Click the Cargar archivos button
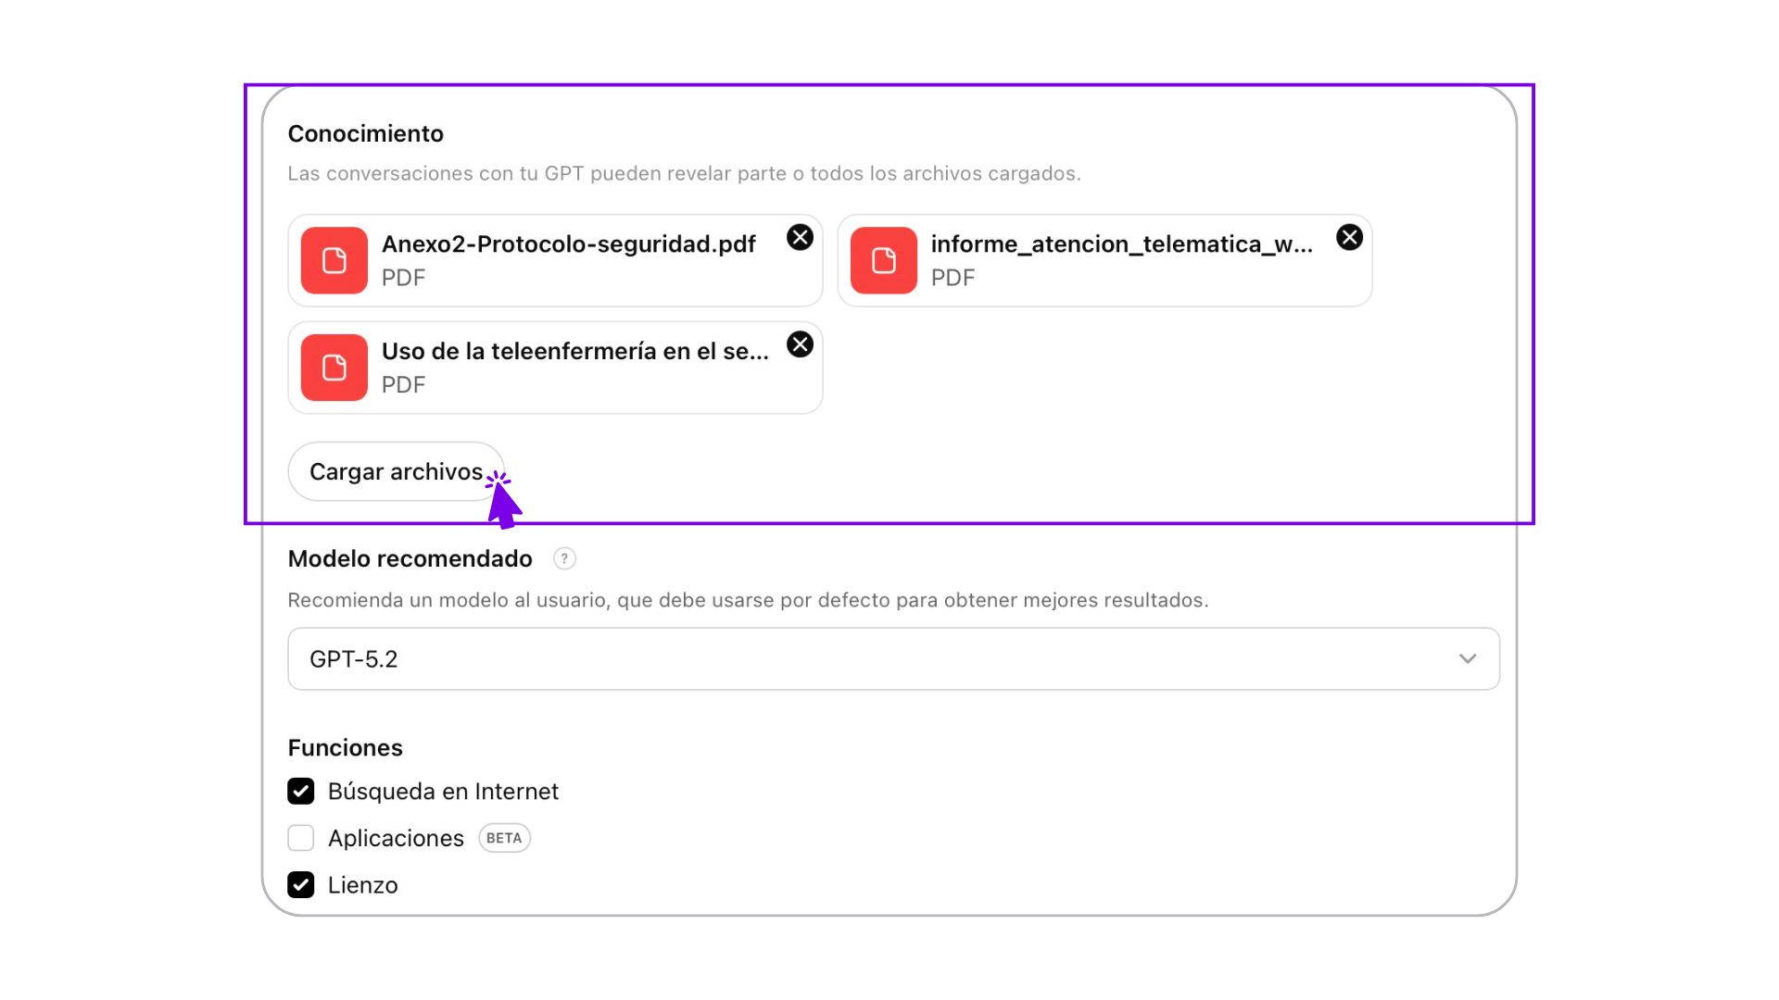Image resolution: width=1779 pixels, height=1000 pixels. [396, 472]
